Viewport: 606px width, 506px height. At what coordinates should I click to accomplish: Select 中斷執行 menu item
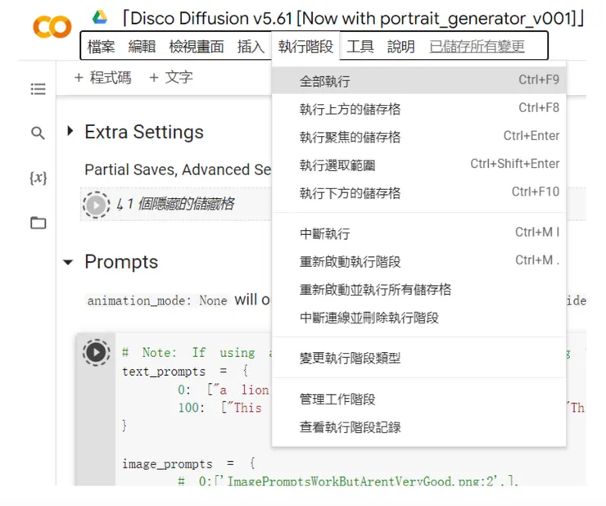pyautogui.click(x=325, y=233)
